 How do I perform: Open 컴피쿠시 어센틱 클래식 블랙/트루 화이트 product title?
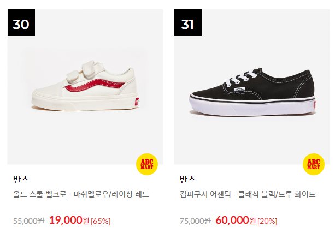248,194
